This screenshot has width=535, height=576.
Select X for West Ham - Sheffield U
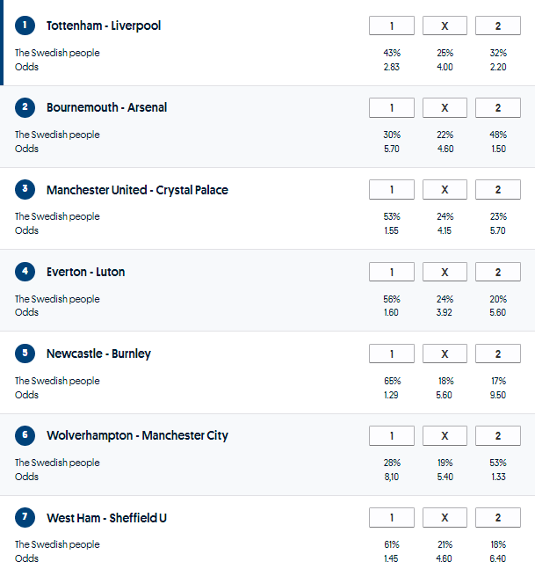tap(445, 518)
